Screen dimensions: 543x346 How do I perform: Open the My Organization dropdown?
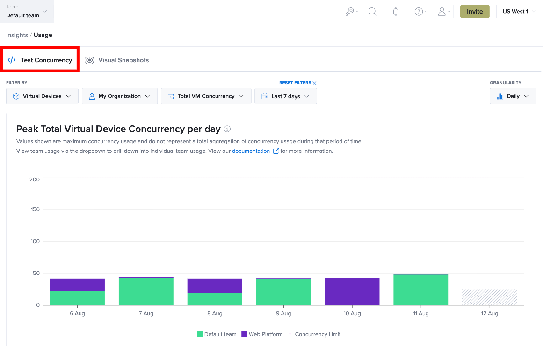pos(119,96)
